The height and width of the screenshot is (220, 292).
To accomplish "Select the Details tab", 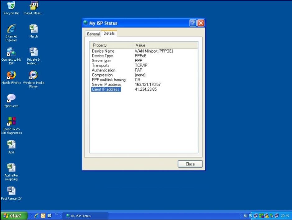I will pos(109,34).
